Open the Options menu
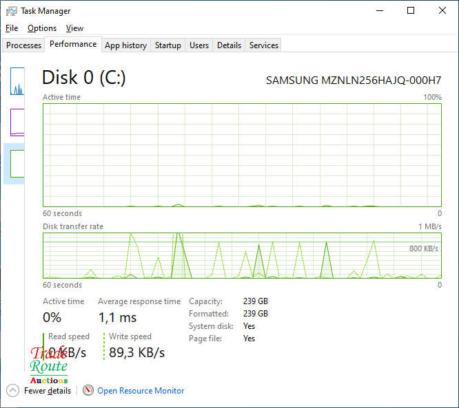459x408 pixels. coord(42,28)
